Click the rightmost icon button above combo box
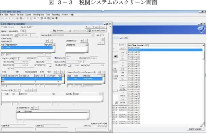Viewport: 207px width, 134px height. 97,31
